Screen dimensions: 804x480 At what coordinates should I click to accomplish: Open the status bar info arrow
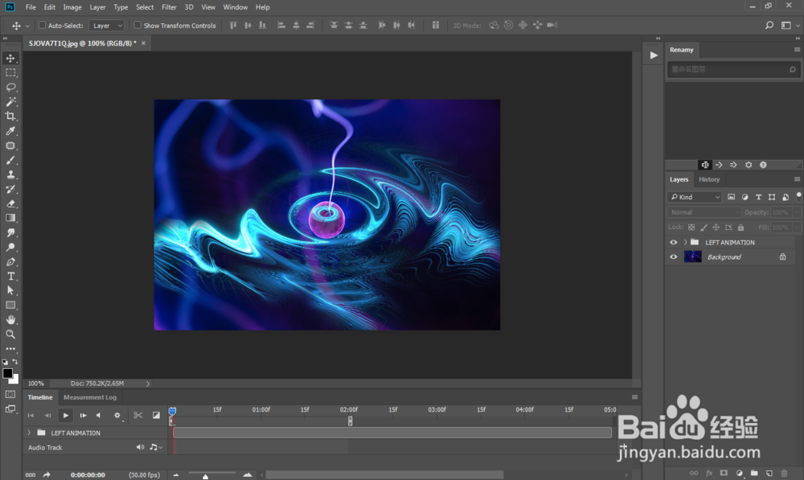[x=148, y=384]
